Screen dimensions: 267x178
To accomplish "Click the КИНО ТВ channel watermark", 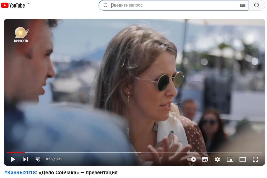I will pos(21,35).
